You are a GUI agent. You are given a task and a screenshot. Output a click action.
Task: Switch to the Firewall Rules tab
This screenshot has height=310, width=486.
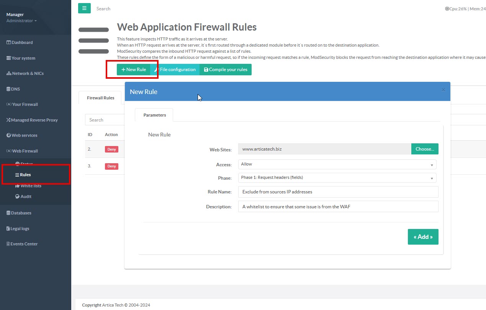100,98
